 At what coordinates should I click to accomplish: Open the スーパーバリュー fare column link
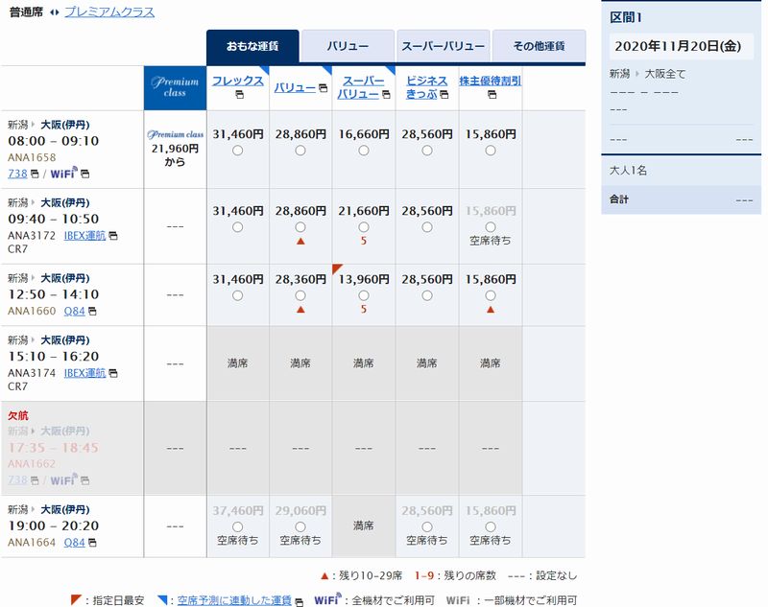pos(363,87)
